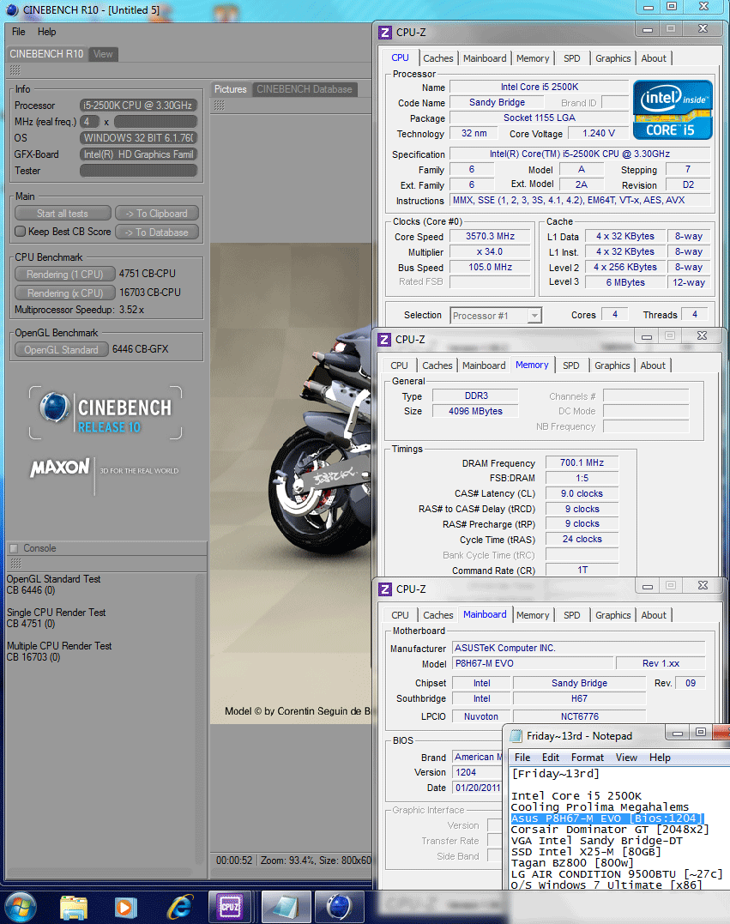Run the Rendering (x CPU) benchmark
Viewport: 730px width, 924px height.
click(x=65, y=293)
